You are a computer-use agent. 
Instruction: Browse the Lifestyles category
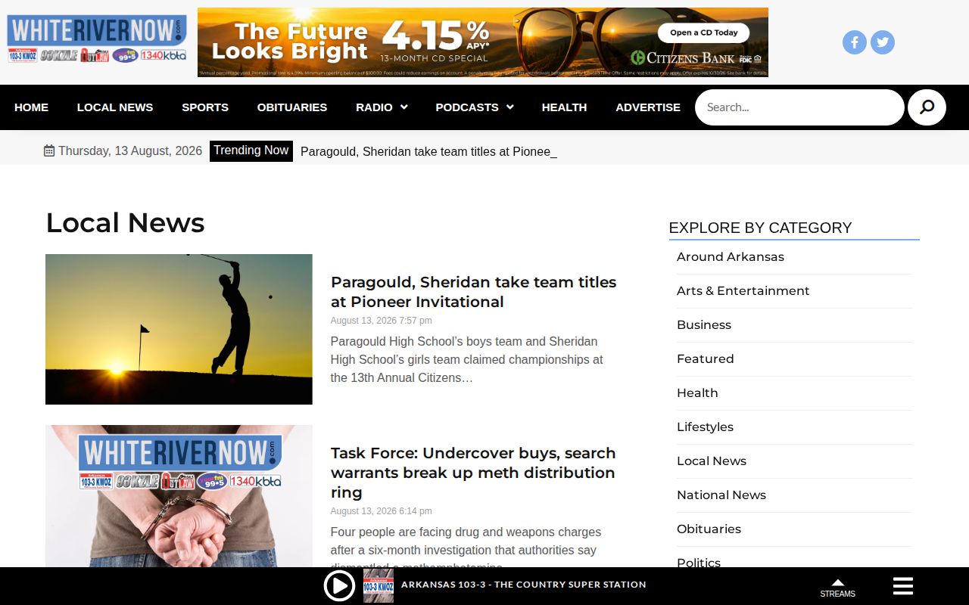[x=706, y=427]
